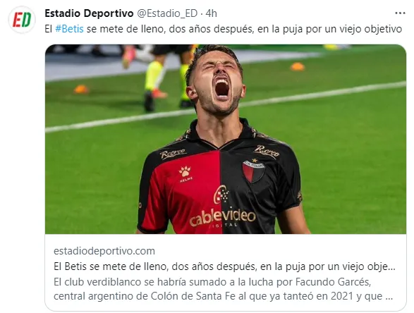Click the orange cone at the photo's left
This screenshot has width=414, height=313.
click(81, 90)
